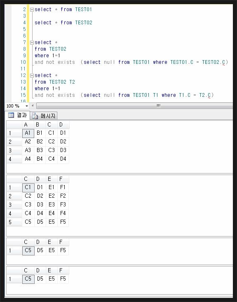Select row 5 header in second result grid
237x302 pixels.
coord(14,222)
